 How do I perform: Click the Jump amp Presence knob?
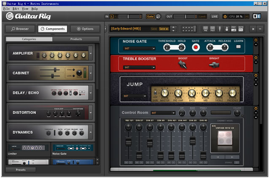[x=232, y=93]
